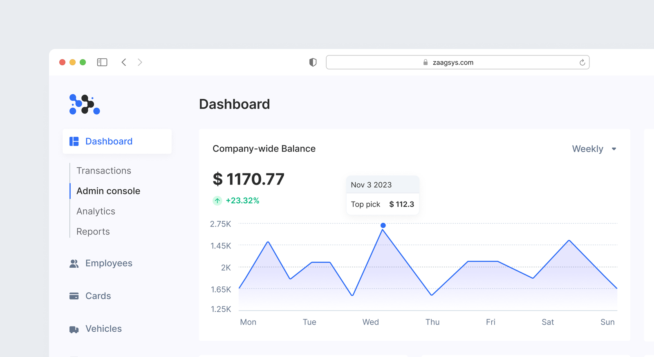Click the $ 112.3 Top pick value

point(401,204)
